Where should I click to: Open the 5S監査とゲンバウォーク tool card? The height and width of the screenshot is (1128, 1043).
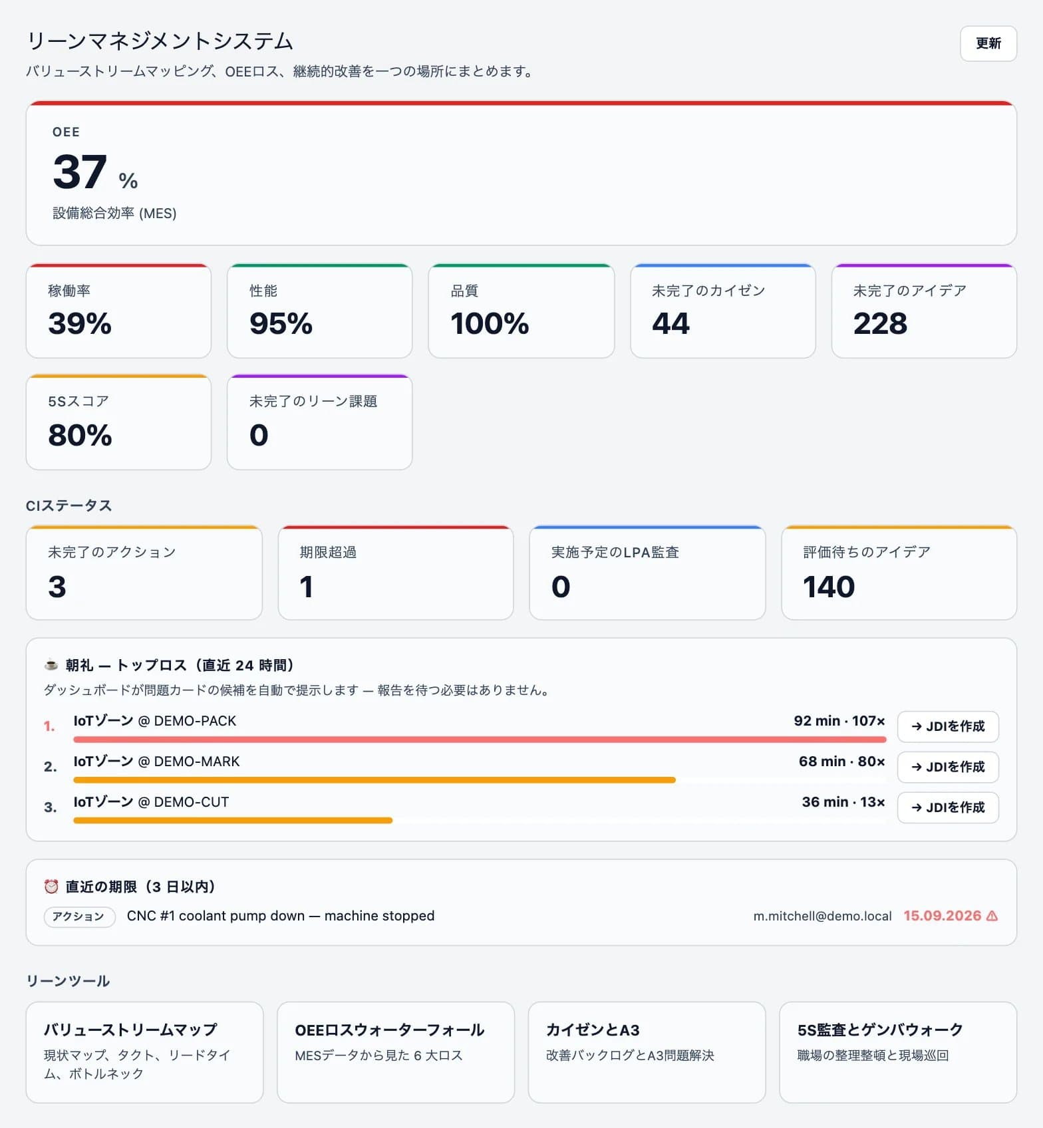898,1052
